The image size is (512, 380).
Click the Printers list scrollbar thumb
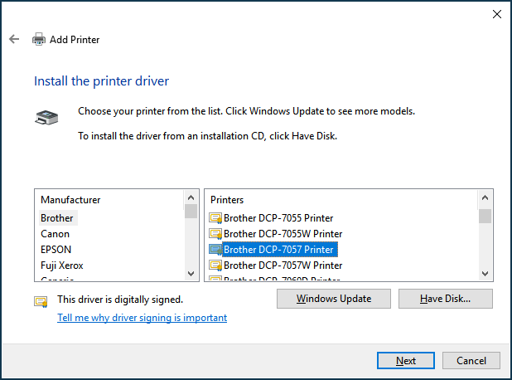click(485, 217)
